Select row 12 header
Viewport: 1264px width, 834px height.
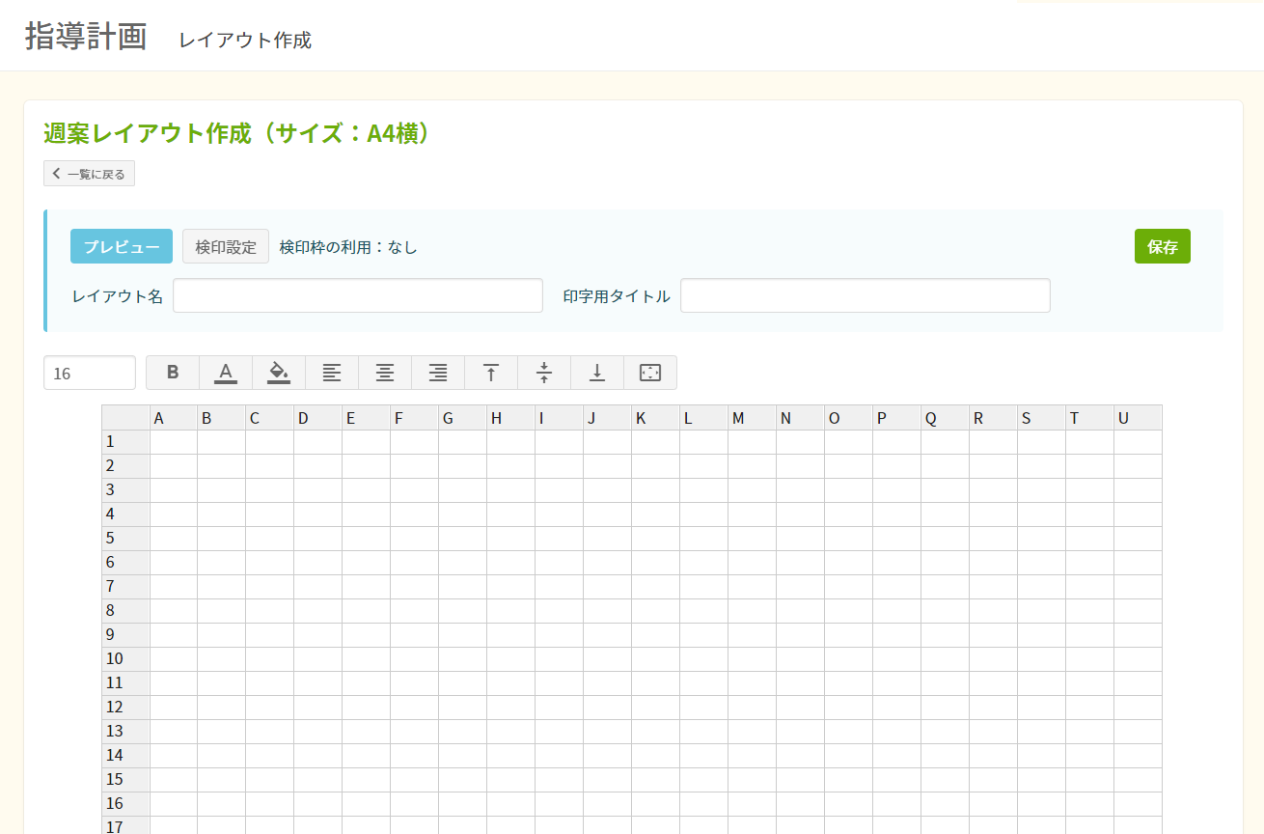click(x=125, y=708)
